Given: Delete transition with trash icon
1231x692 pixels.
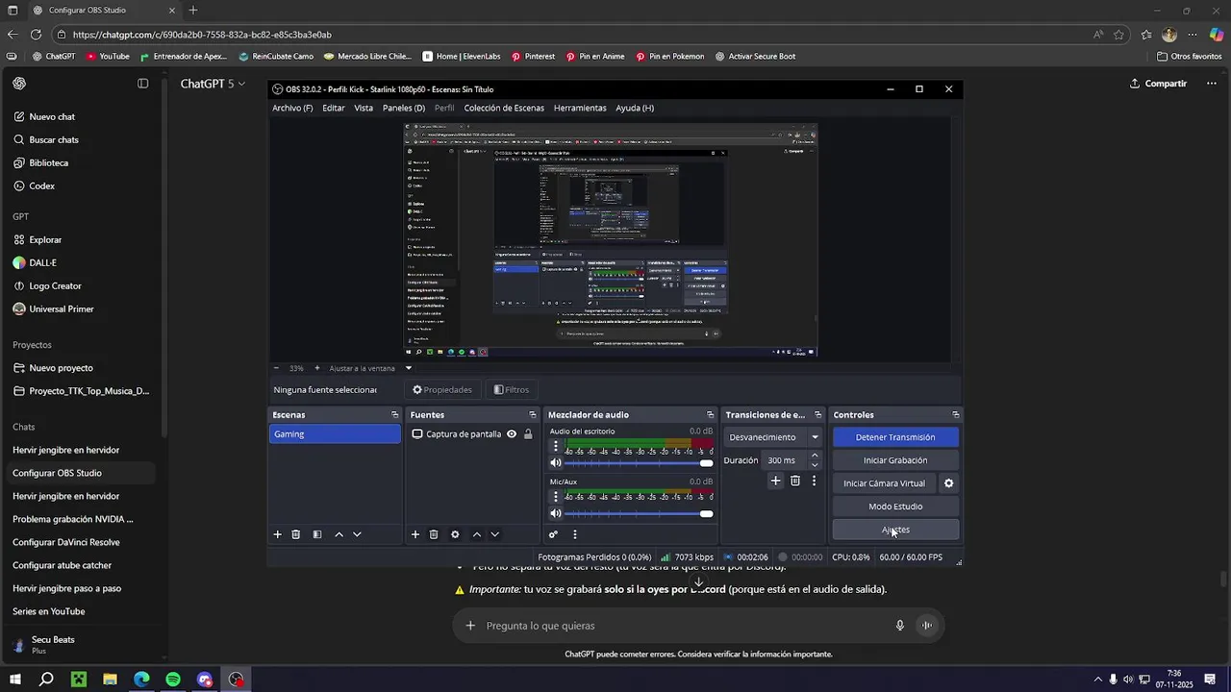Looking at the screenshot, I should (x=795, y=481).
